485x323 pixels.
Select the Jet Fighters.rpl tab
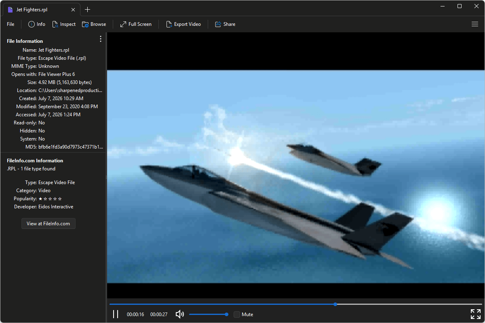40,10
